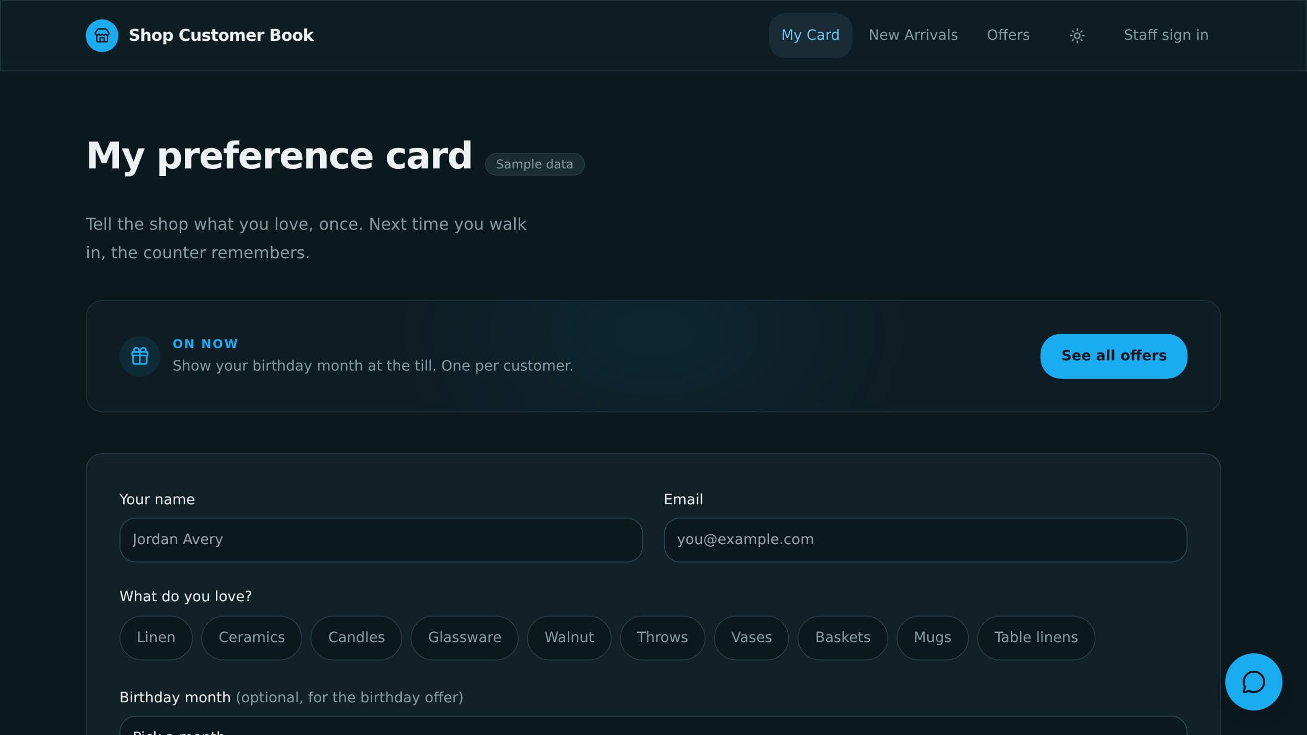
Task: Click the Shop Customer Book title
Action: pos(221,35)
